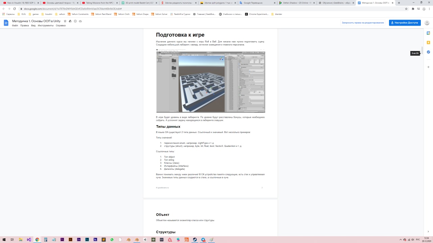Open the blender bookmark folder
The image size is (433, 243).
point(277,14)
